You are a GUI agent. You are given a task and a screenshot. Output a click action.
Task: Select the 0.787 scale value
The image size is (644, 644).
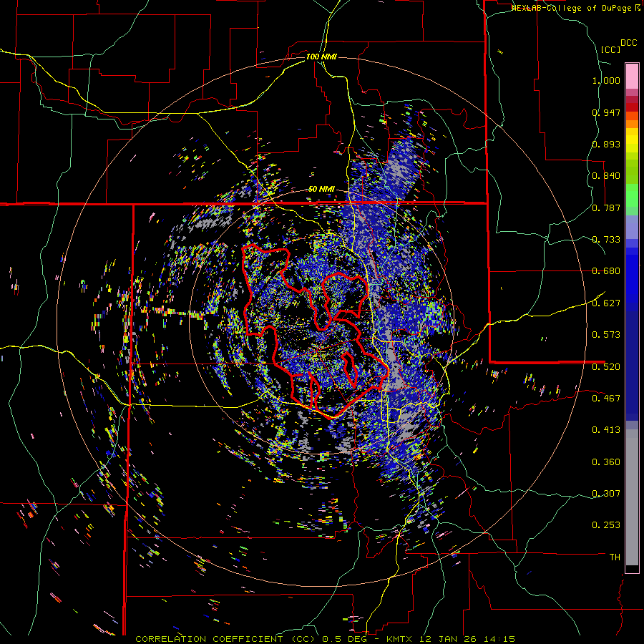(x=606, y=208)
